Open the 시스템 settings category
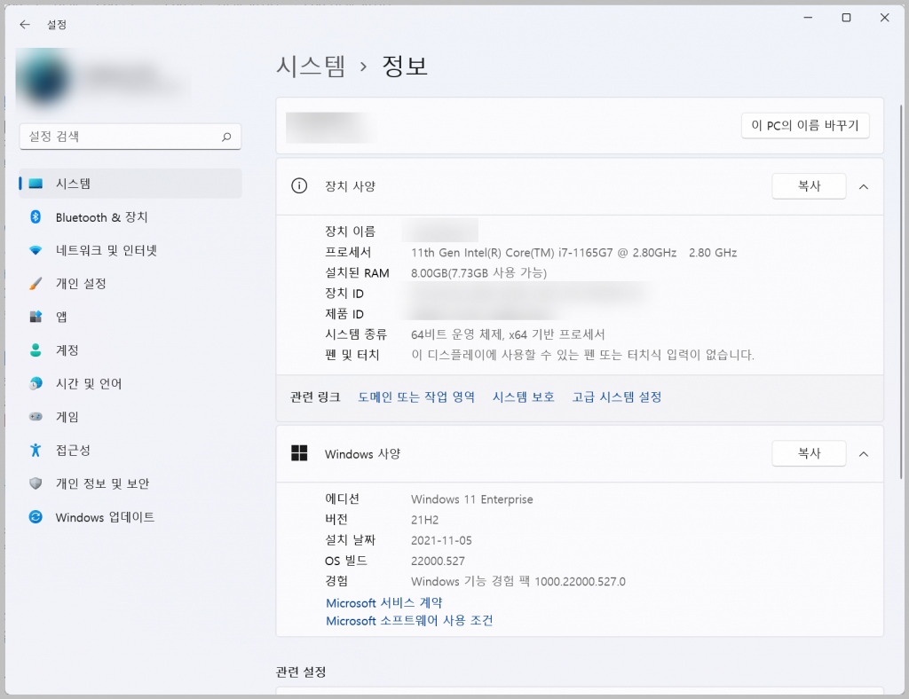Screen dimensions: 909x699 [130, 184]
